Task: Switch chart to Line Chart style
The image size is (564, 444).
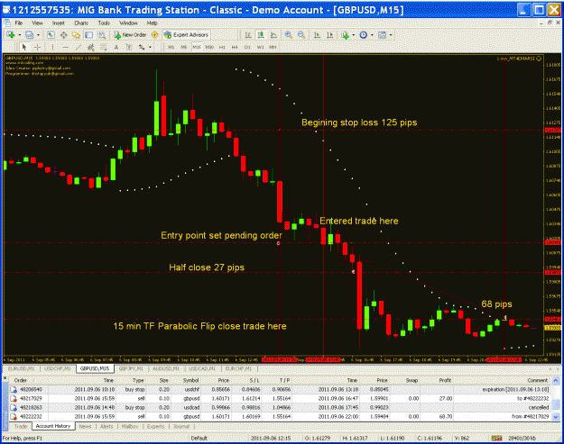Action: (273, 35)
